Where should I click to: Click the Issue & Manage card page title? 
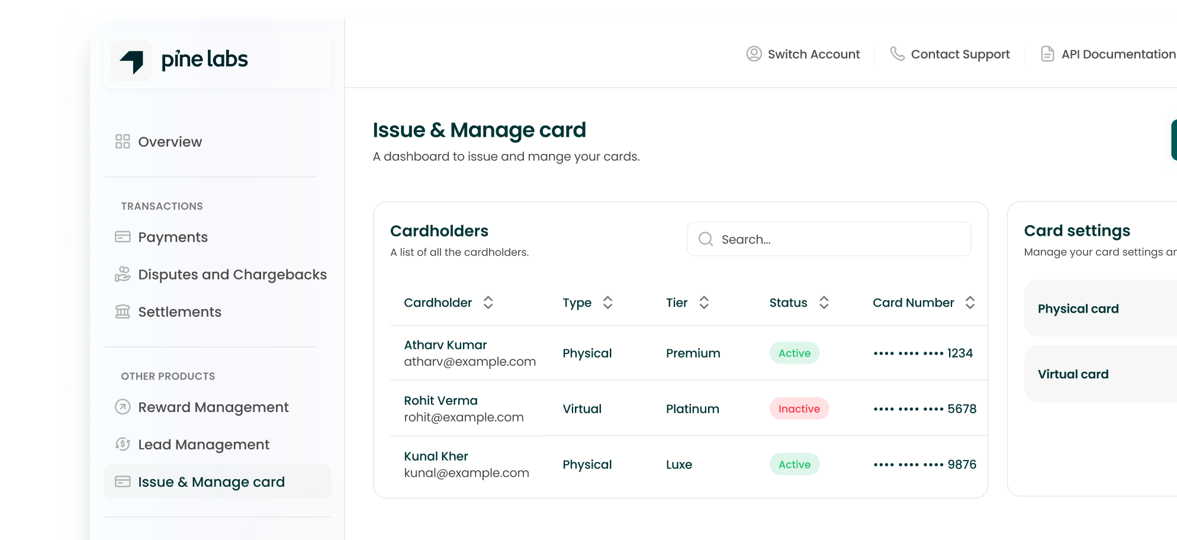click(x=479, y=130)
